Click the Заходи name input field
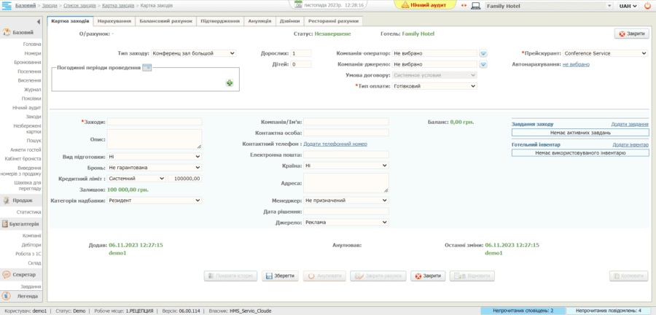656x315 pixels. pyautogui.click(x=155, y=122)
